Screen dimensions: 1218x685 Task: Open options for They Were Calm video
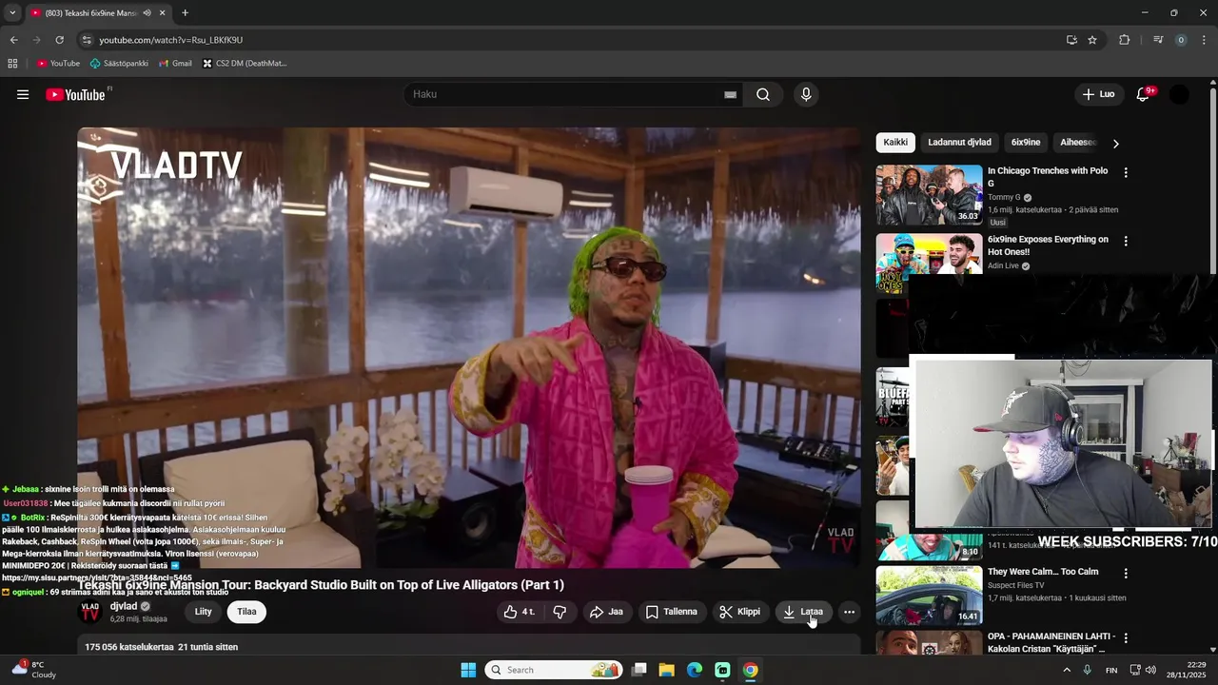tap(1126, 574)
